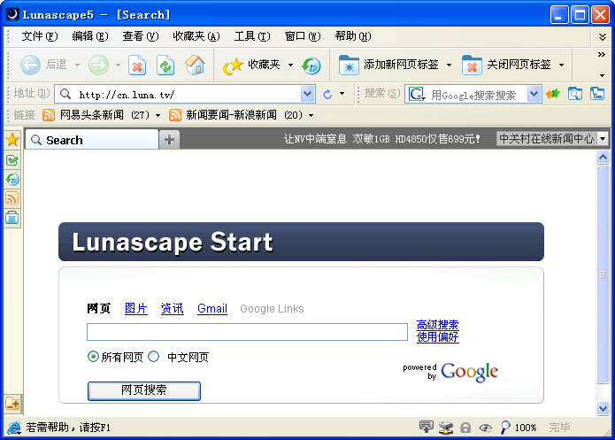Open the 窗口(W) menu
Screen dimensions: 615x440
pos(303,36)
